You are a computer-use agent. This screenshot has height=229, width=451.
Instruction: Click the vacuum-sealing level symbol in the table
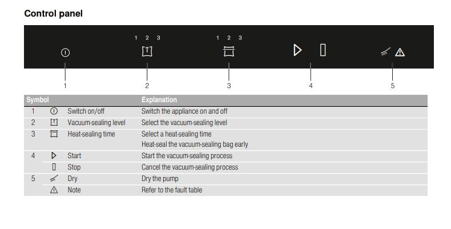click(54, 123)
